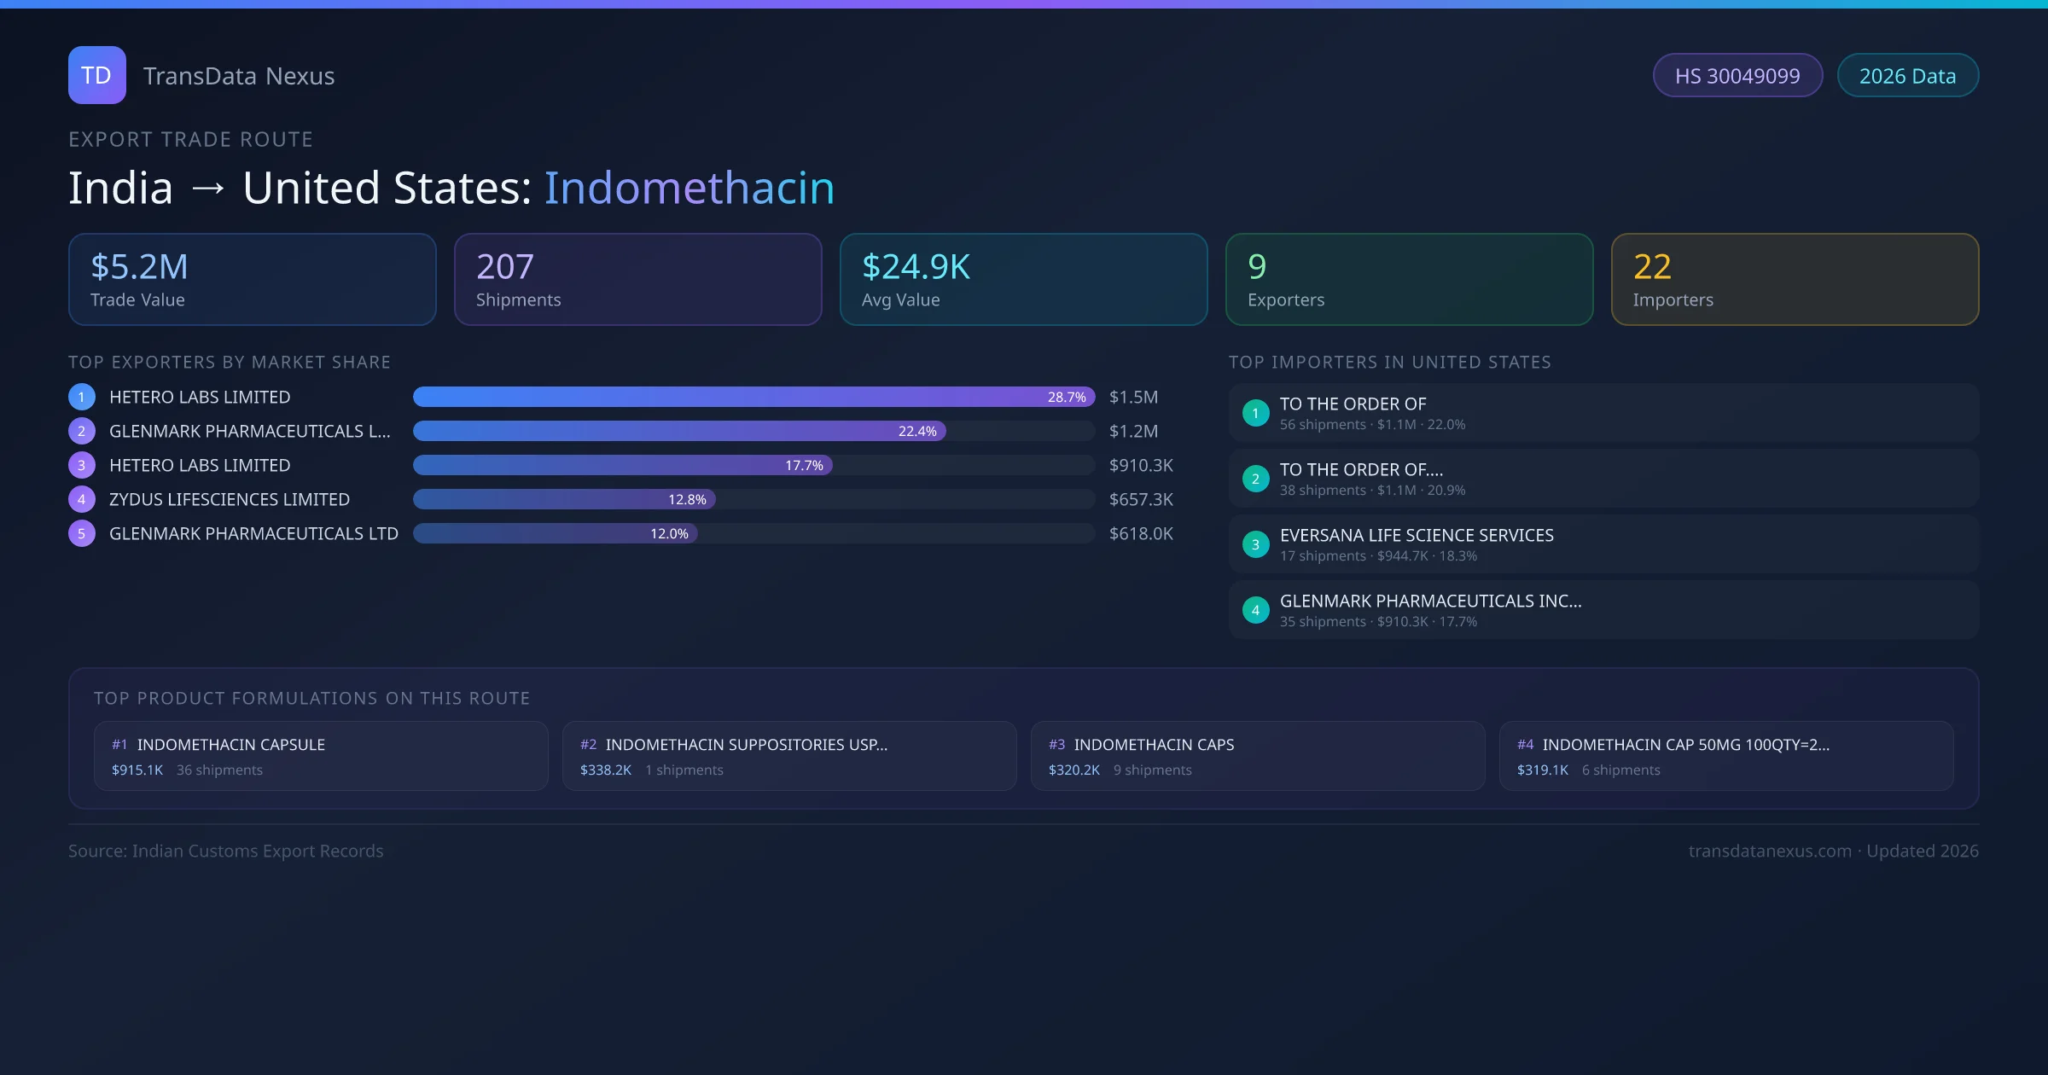Select the $5.2M Trade Value card
Screen dimensions: 2048x1075
coord(252,280)
